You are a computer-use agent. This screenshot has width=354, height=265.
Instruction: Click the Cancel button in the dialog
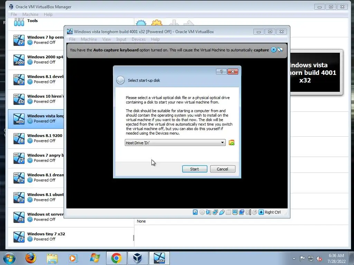[223, 169]
